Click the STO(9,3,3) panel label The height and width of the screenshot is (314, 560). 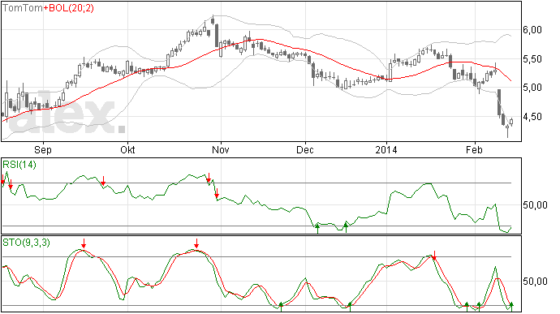point(27,243)
